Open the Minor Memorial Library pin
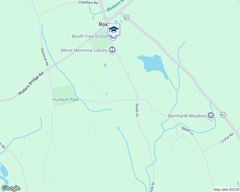Viewport: 240px width, 192px height. point(112,50)
